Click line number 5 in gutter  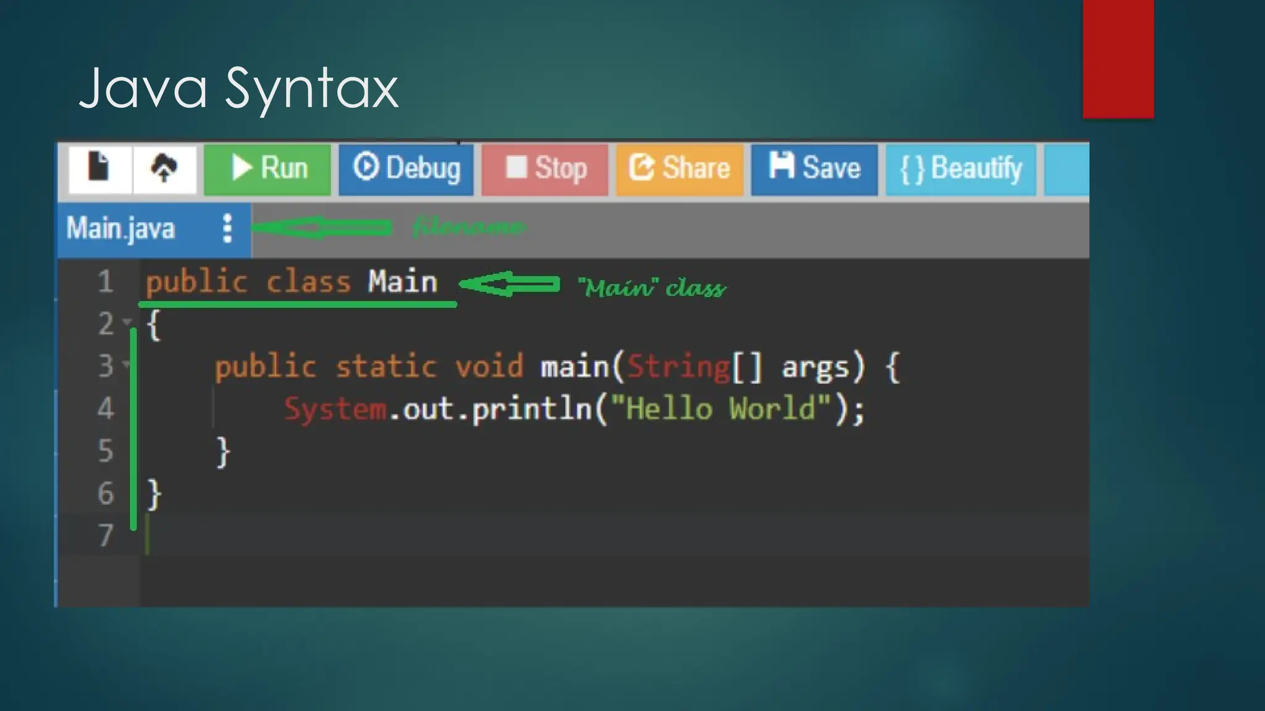pyautogui.click(x=106, y=451)
